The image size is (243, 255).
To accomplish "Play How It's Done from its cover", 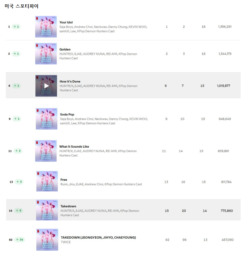I will click(x=46, y=86).
